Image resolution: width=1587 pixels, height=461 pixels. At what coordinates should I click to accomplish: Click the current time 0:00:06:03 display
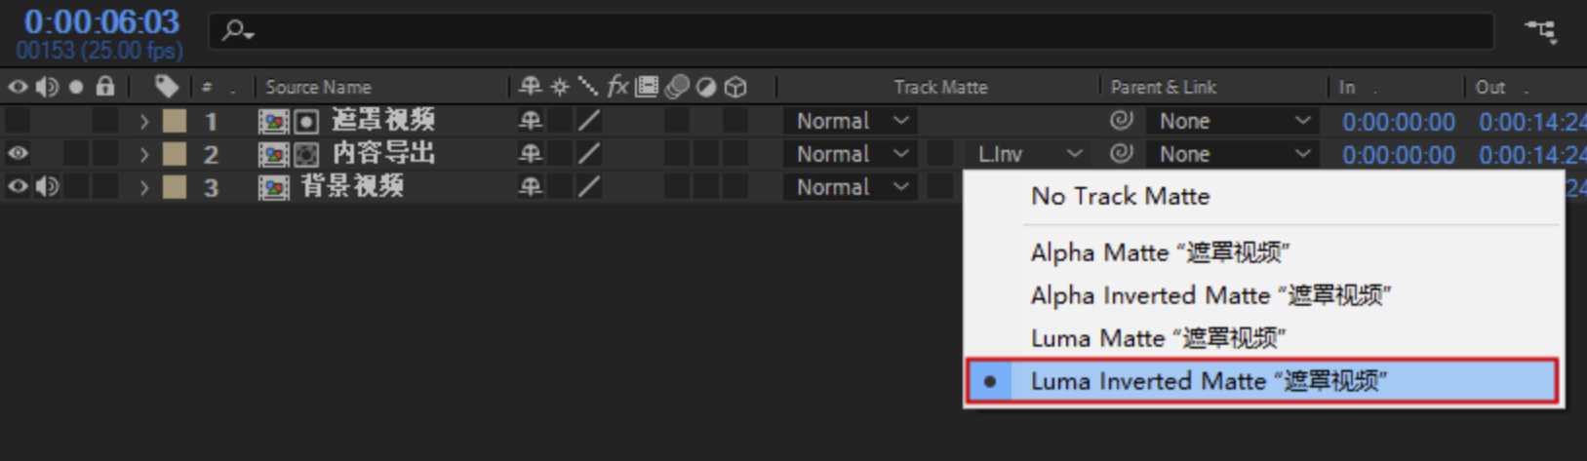coord(101,21)
